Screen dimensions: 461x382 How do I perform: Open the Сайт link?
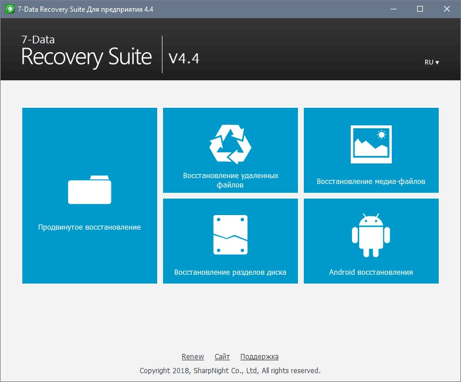coord(222,356)
